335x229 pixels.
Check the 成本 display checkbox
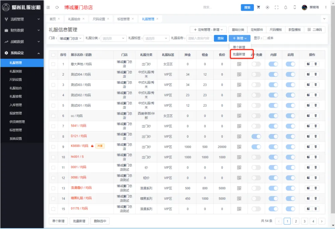click(x=265, y=38)
